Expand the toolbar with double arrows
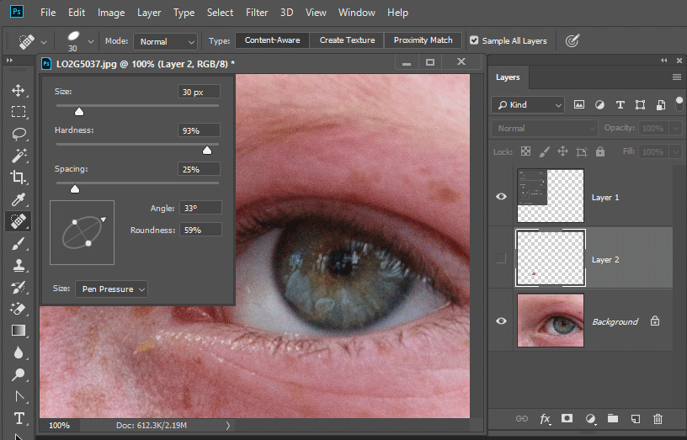The width and height of the screenshot is (687, 440). (9, 60)
